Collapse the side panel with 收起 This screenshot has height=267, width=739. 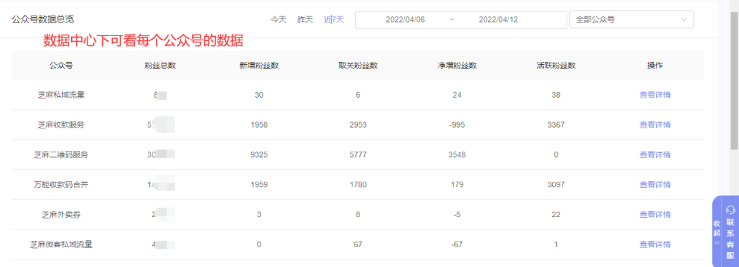pos(717,233)
